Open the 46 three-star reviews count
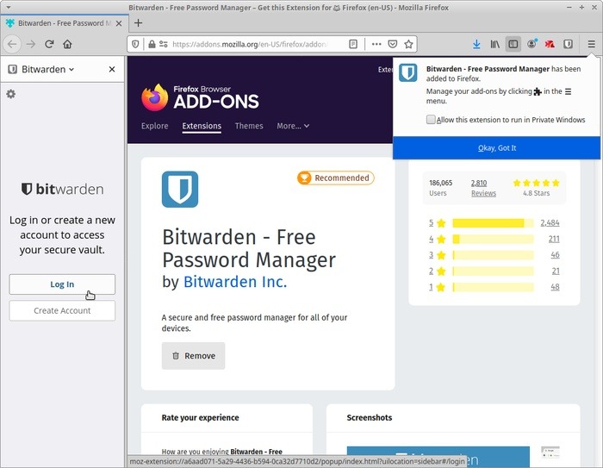This screenshot has width=603, height=468. point(555,255)
